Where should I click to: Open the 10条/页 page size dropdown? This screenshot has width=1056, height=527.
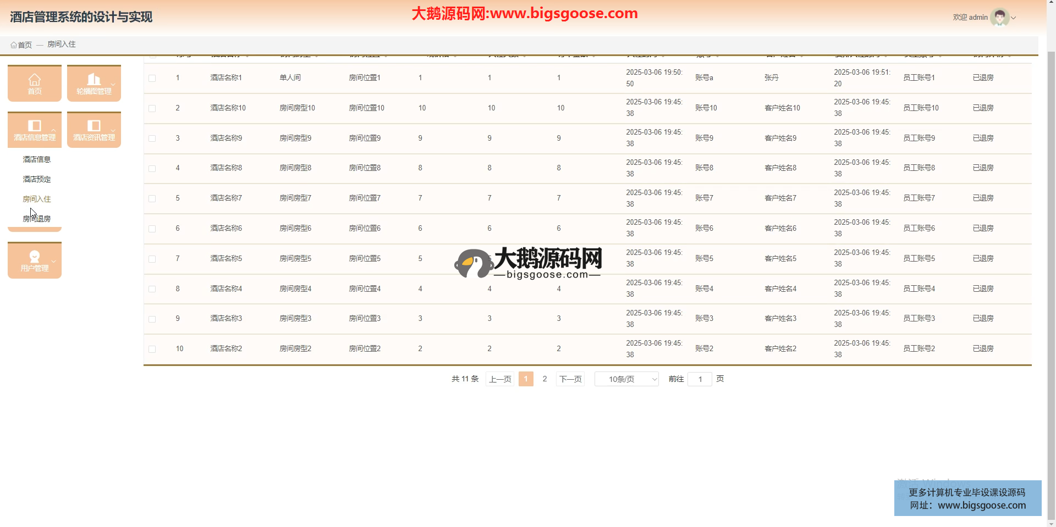click(x=626, y=379)
